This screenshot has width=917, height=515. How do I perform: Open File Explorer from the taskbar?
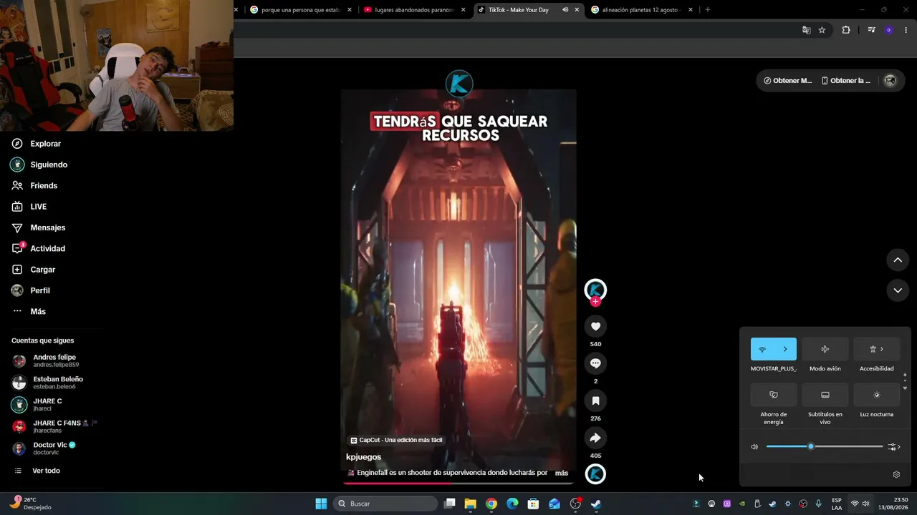click(470, 504)
